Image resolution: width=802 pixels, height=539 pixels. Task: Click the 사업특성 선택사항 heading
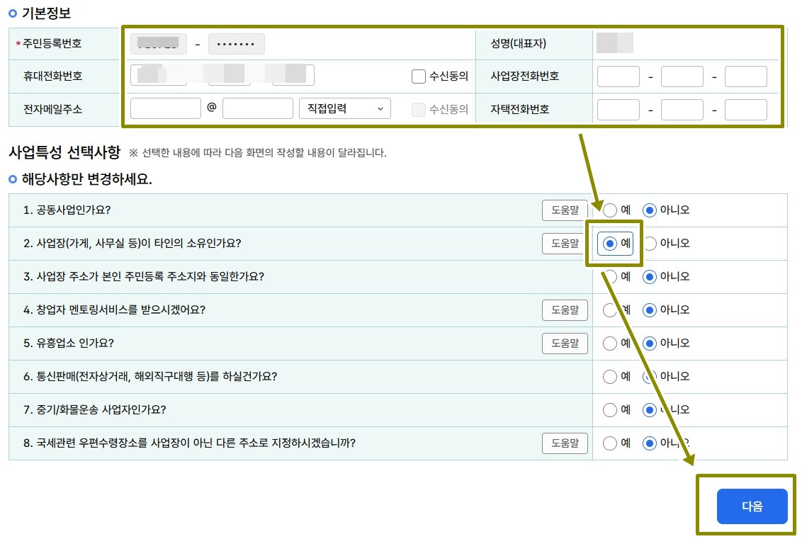64,152
